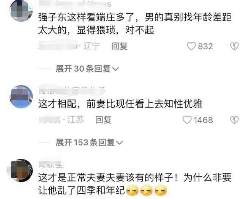This screenshot has width=243, height=199.
Task: Like the comment with 1468 likes
Action: 187,120
